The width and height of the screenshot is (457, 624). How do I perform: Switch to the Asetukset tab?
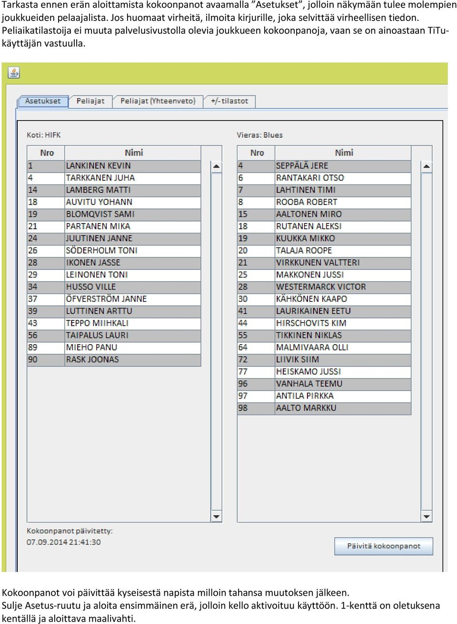click(x=43, y=101)
